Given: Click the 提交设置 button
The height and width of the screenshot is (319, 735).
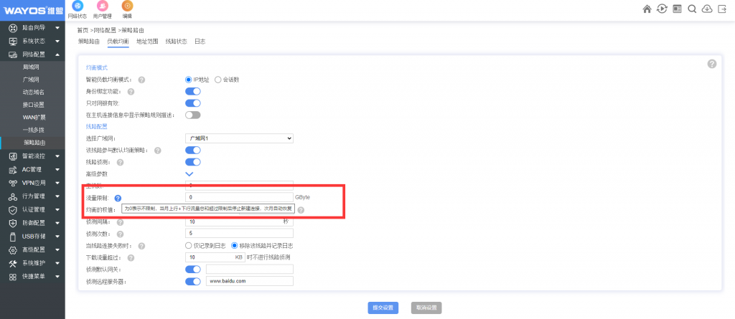Looking at the screenshot, I should (383, 307).
